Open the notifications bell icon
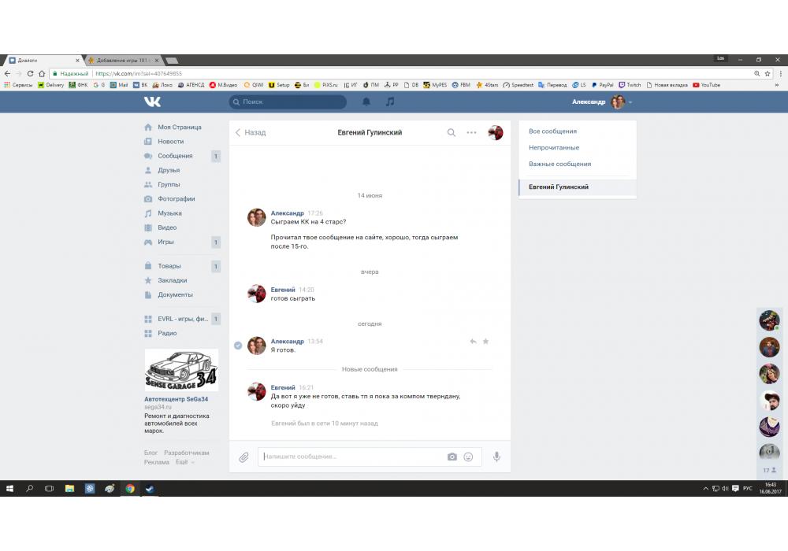 click(366, 102)
